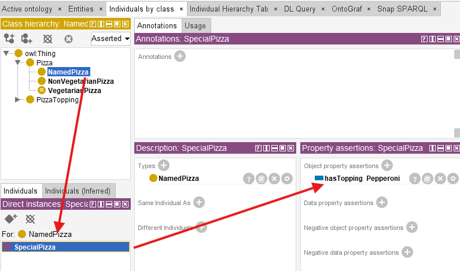Screen dimensions: 460x271
Task: Add individual diamond icon in Direct instances
Action: (x=11, y=218)
